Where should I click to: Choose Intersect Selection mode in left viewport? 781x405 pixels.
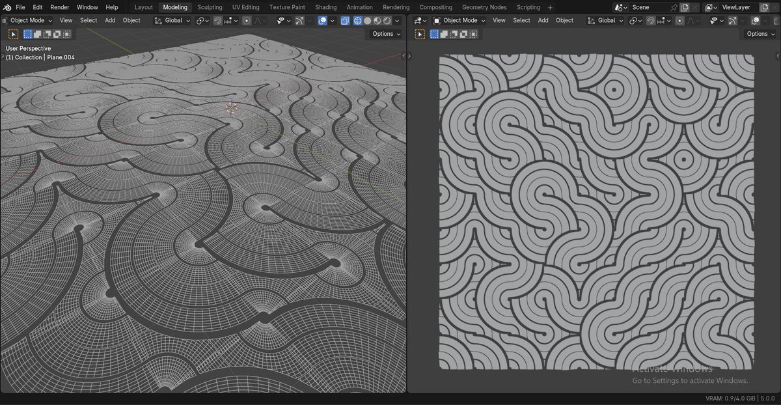[66, 34]
